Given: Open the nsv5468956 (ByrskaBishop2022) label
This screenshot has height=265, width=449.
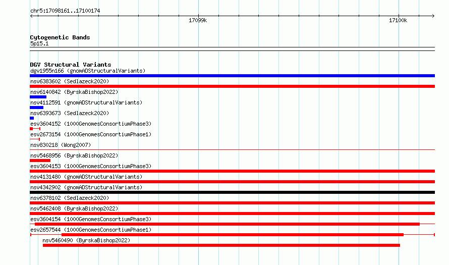Looking at the screenshot, I should point(74,155).
